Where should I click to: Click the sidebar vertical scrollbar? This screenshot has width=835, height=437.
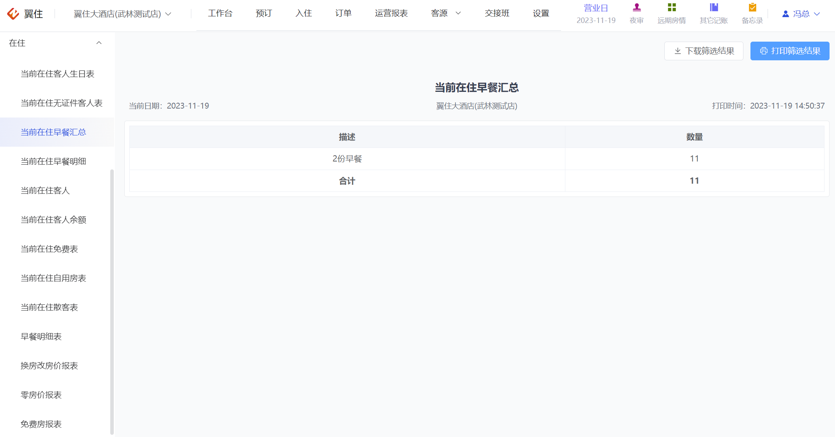[x=112, y=302]
